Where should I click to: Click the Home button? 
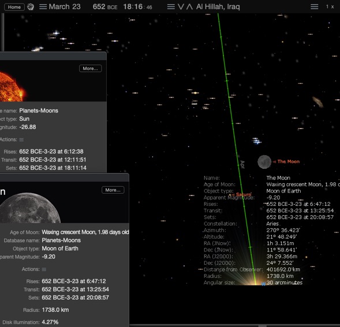click(14, 7)
